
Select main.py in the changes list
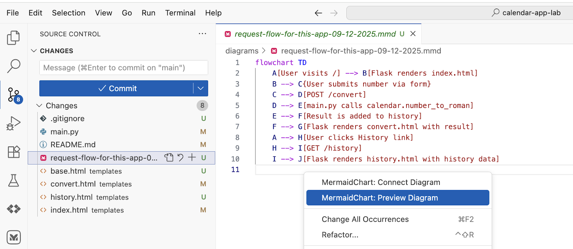64,132
